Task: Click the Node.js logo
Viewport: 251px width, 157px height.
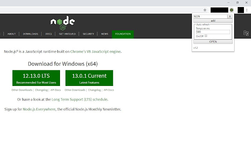Action: 63,23
